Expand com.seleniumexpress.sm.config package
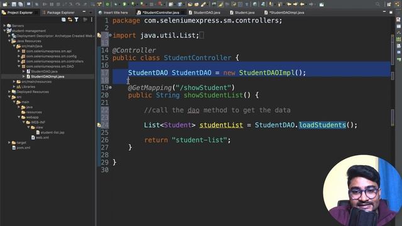This screenshot has width=402, height=226. (x=19, y=56)
